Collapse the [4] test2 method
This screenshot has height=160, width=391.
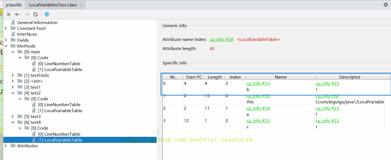pyautogui.click(x=13, y=93)
